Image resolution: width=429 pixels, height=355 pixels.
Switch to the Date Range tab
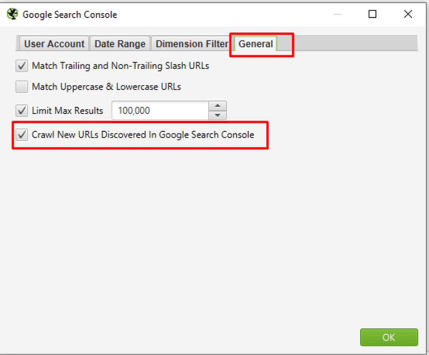click(120, 44)
